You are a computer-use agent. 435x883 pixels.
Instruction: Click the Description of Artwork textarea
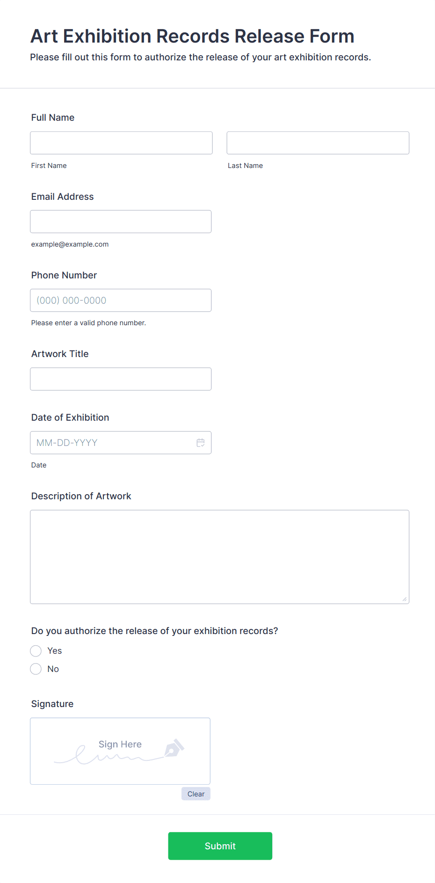pyautogui.click(x=220, y=557)
